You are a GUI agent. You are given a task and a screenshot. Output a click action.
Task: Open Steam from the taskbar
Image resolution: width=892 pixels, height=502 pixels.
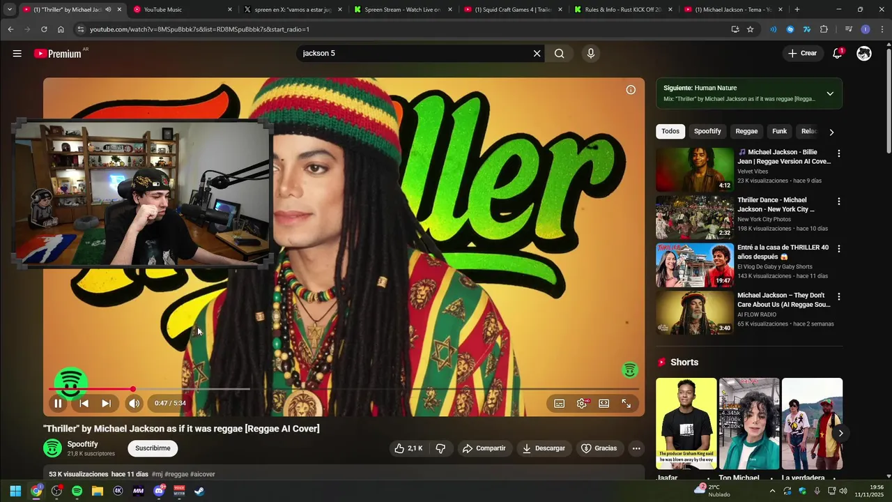click(199, 491)
